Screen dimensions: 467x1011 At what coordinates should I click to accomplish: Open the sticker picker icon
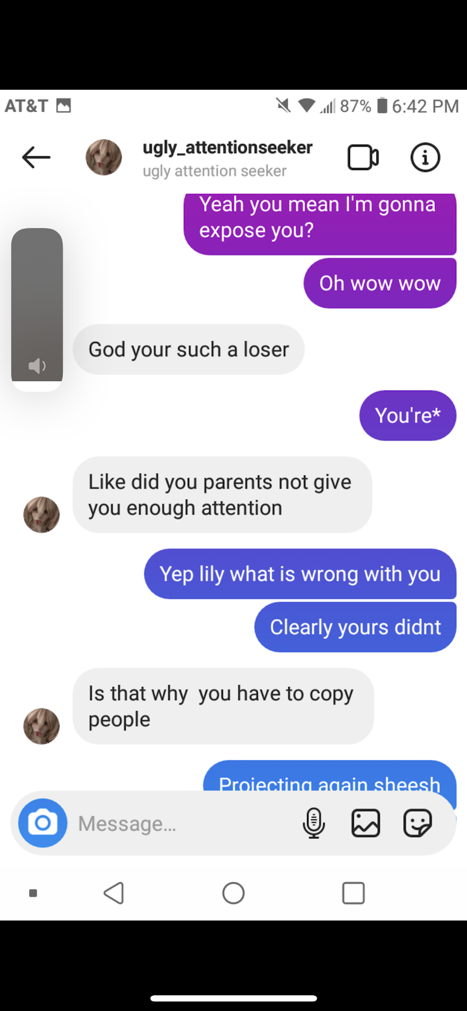click(418, 823)
